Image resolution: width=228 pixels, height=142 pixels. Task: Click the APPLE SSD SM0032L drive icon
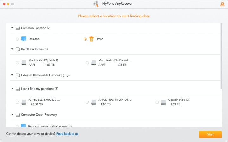click(x=24, y=102)
